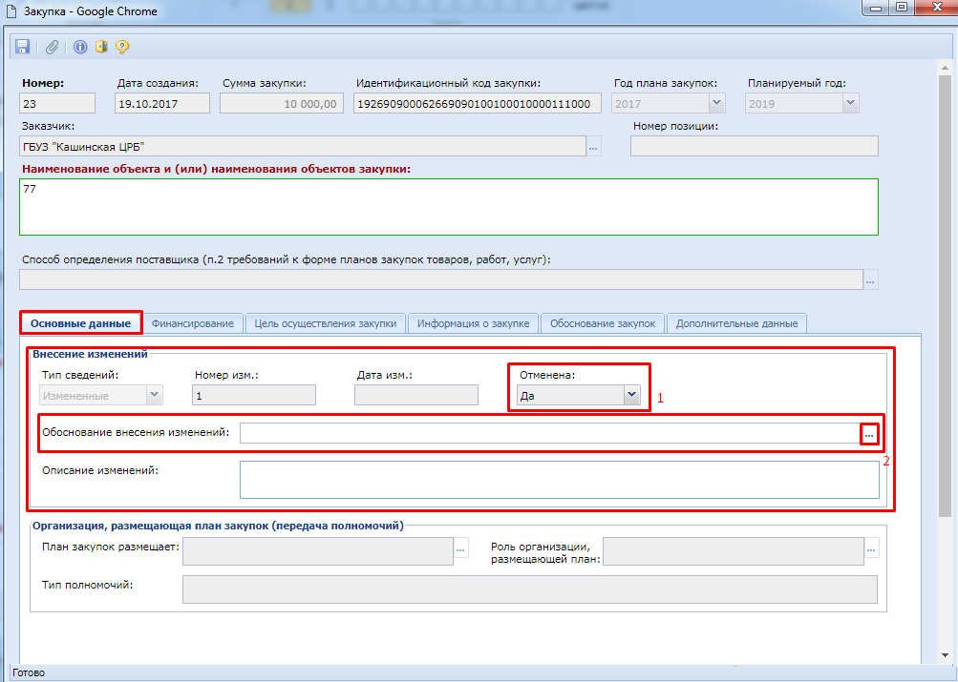Open the Заказчик lookup ellipsis button
Viewport: 958px width, 682px height.
tap(594, 147)
